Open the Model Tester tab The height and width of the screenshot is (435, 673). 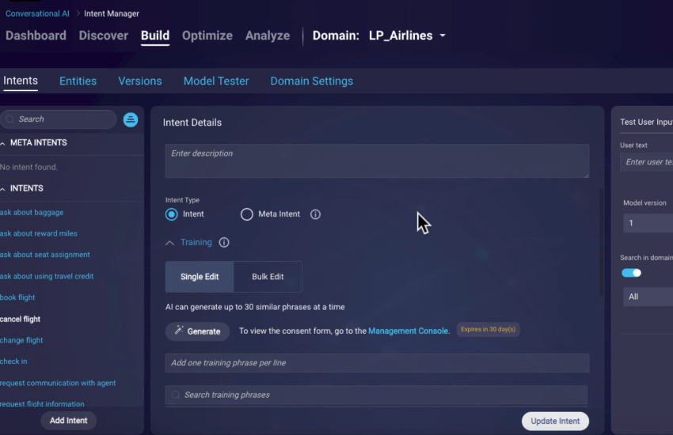[x=216, y=81]
